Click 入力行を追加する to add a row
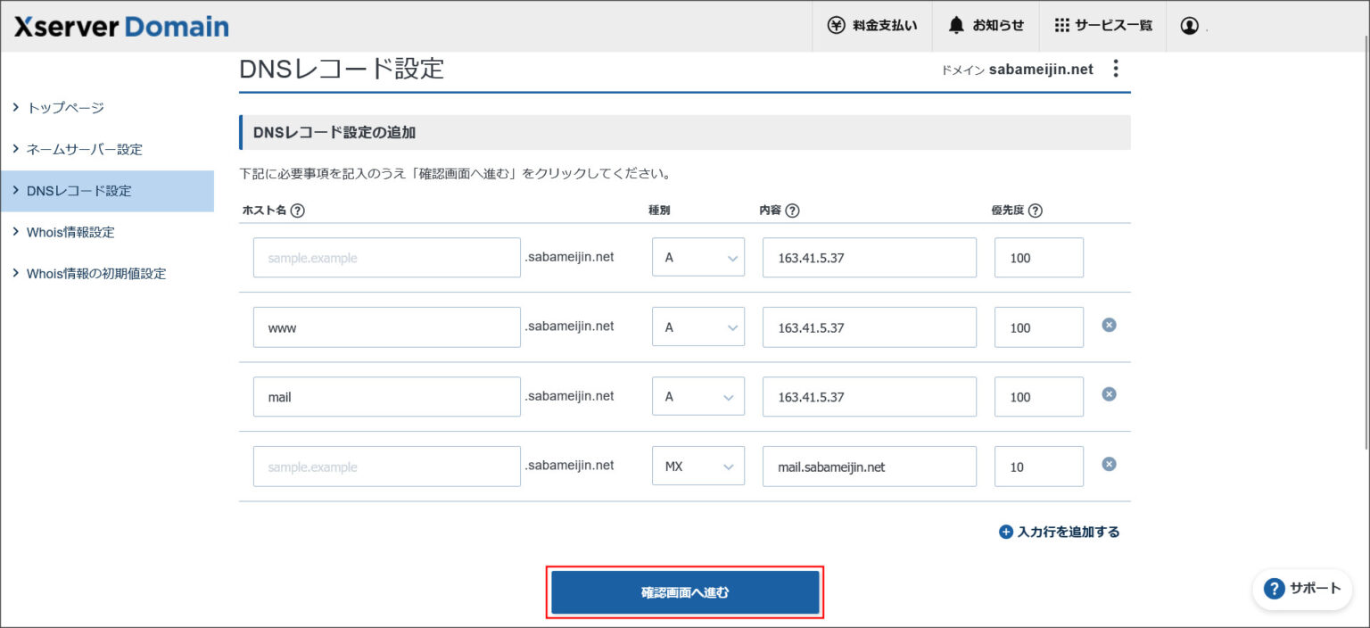This screenshot has width=1370, height=628. tap(1059, 531)
